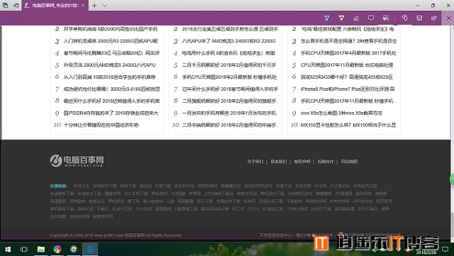The image size is (454, 256).
Task: Open the Windows Start menu
Action: [x=8, y=250]
